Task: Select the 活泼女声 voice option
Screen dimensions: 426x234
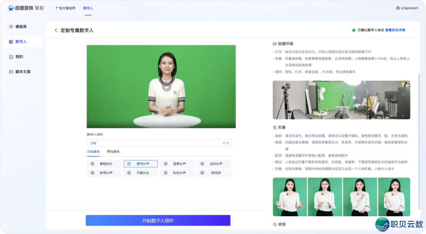Action: coord(214,164)
